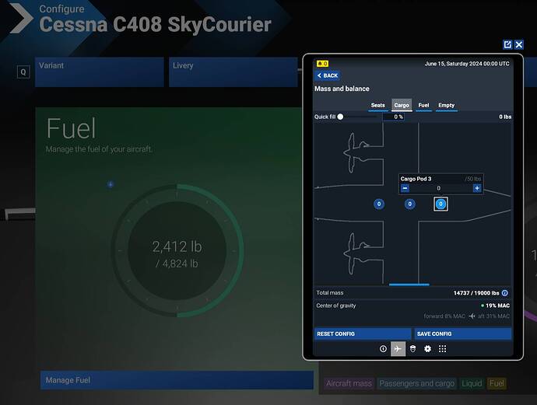Image resolution: width=537 pixels, height=405 pixels.
Task: Click the Quick fill percentage field
Action: click(x=393, y=117)
